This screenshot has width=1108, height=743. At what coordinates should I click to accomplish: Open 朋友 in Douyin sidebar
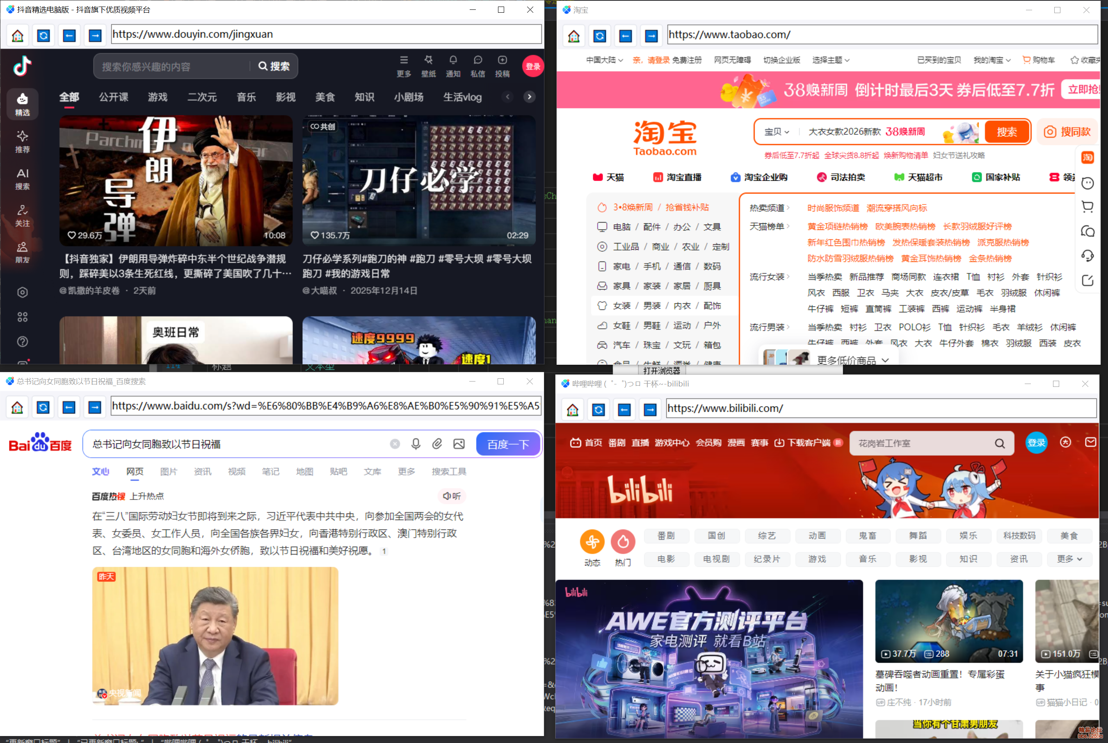(x=22, y=252)
